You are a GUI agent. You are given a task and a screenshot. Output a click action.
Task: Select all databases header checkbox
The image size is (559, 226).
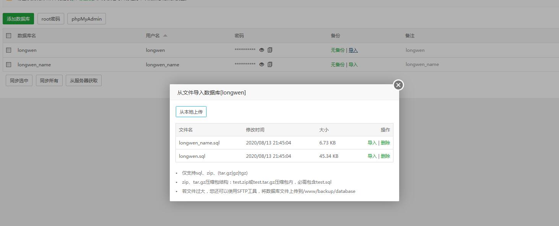(9, 35)
